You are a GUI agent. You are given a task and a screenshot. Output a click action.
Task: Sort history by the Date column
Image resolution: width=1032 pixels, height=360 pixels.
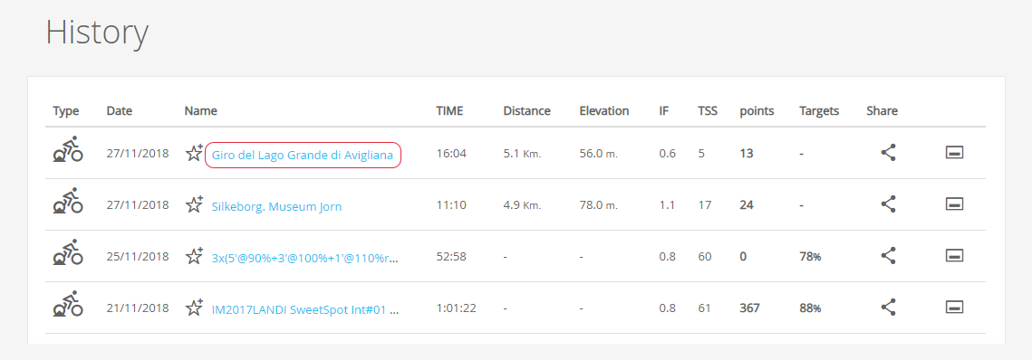click(119, 111)
